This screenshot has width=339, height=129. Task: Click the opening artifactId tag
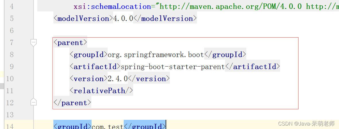(95, 67)
